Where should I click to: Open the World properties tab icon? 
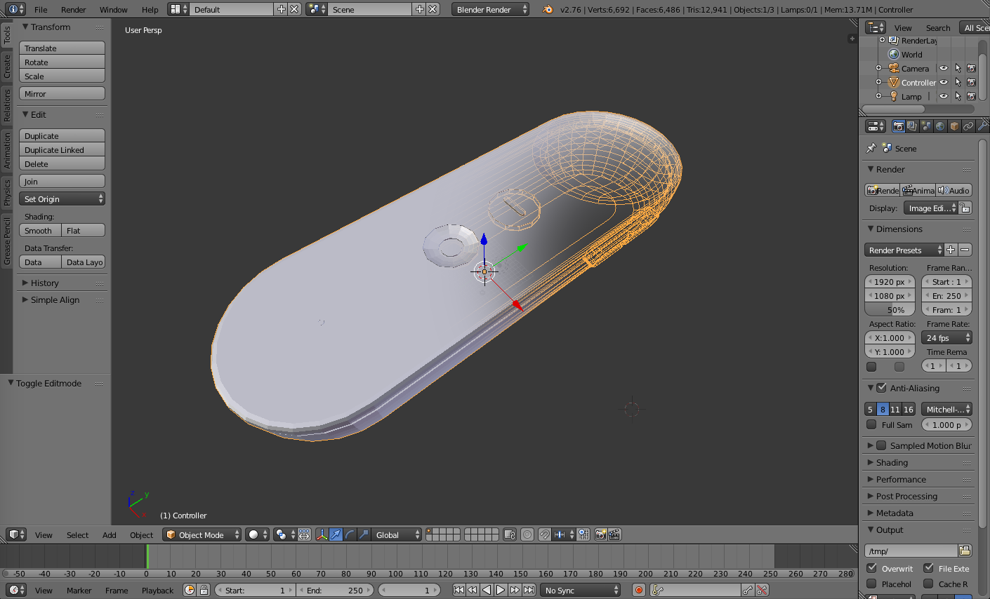coord(940,126)
